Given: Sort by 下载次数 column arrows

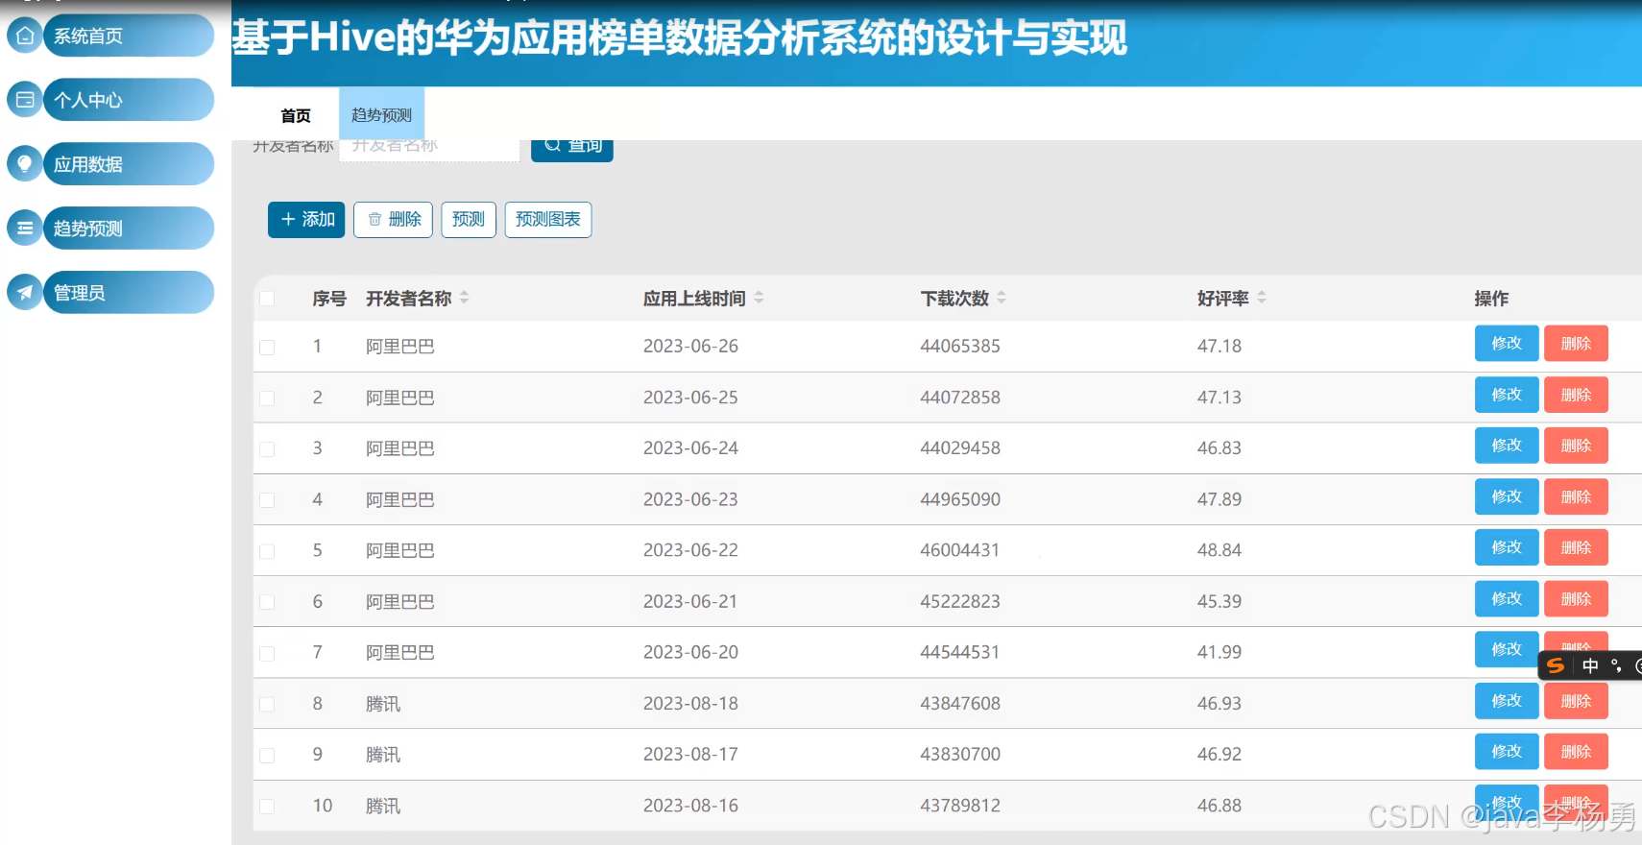Looking at the screenshot, I should coord(1002,298).
